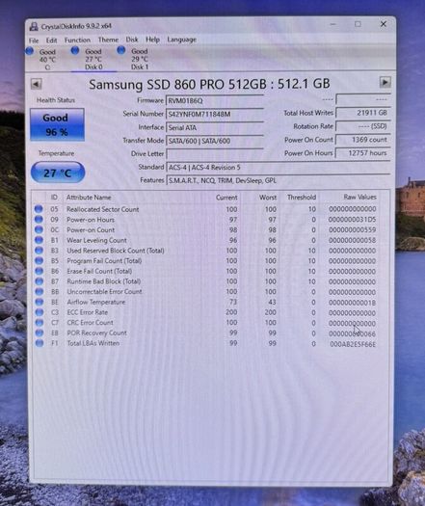The image size is (425, 506).
Task: Click the Threshold column header
Action: point(302,198)
